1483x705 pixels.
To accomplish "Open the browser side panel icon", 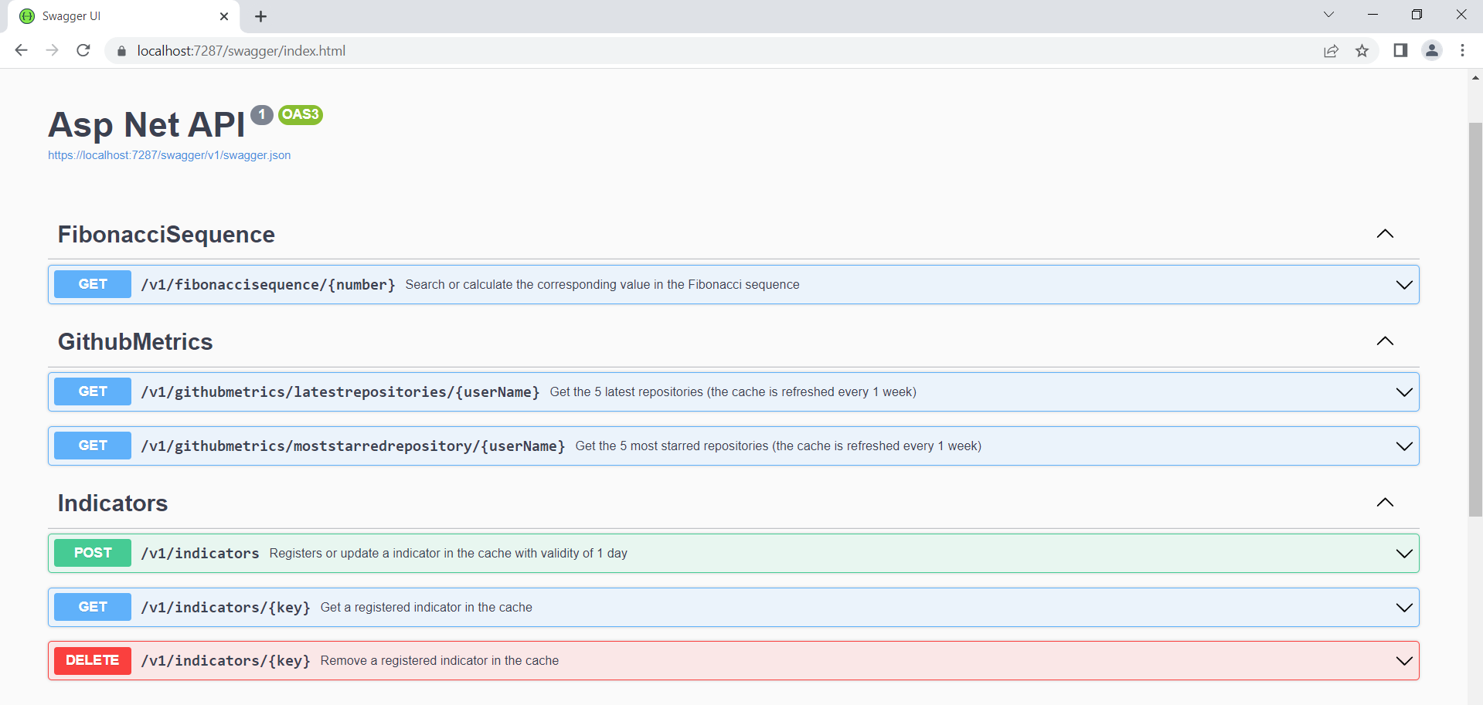I will [1400, 50].
